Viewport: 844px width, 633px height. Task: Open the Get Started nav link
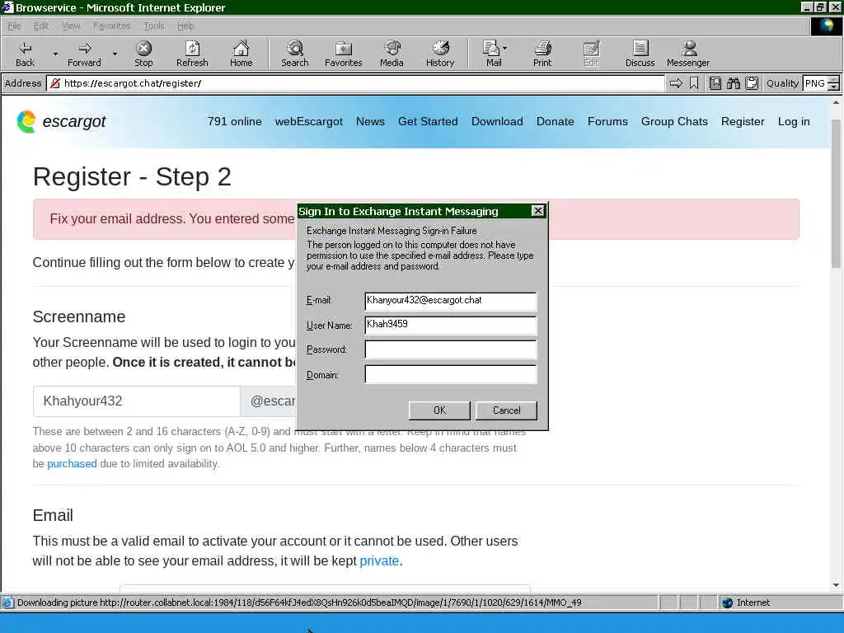[428, 122]
